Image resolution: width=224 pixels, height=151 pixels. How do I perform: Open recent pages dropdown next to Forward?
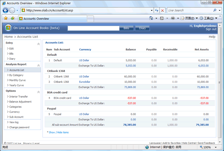pyautogui.click(x=17, y=10)
